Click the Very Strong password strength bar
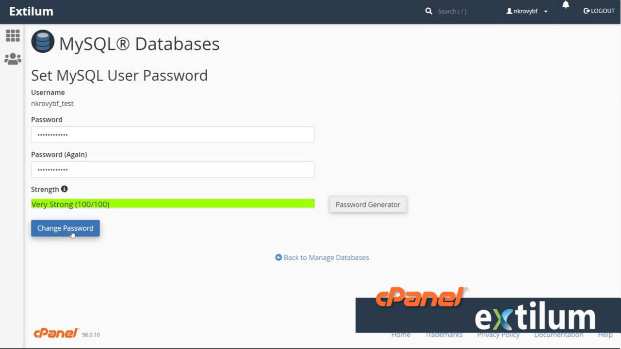The height and width of the screenshot is (349, 621). coord(173,203)
